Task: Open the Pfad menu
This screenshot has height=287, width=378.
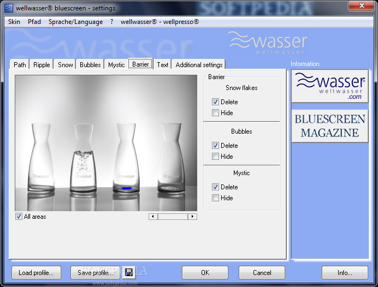Action: click(34, 22)
